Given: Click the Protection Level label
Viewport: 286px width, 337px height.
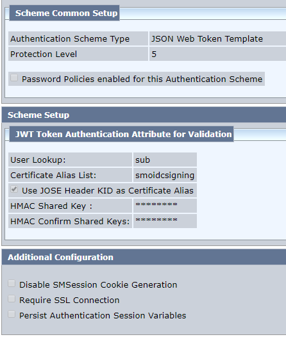Looking at the screenshot, I should [44, 54].
